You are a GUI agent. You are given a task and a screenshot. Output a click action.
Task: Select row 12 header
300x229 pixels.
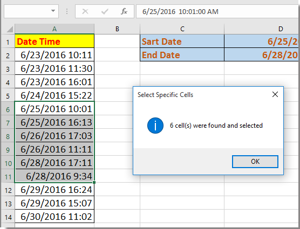[x=8, y=190]
